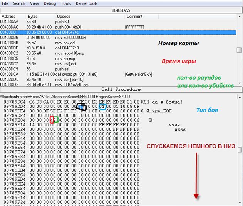Select the push 00414b20 row
The height and width of the screenshot is (206, 243).
pyautogui.click(x=118, y=27)
